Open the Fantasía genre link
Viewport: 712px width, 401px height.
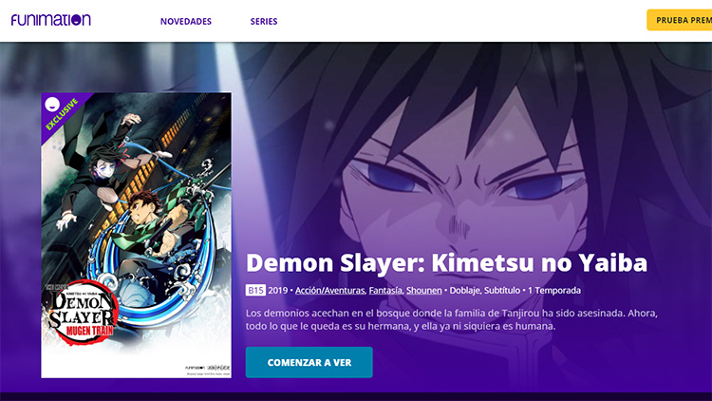[x=385, y=291]
